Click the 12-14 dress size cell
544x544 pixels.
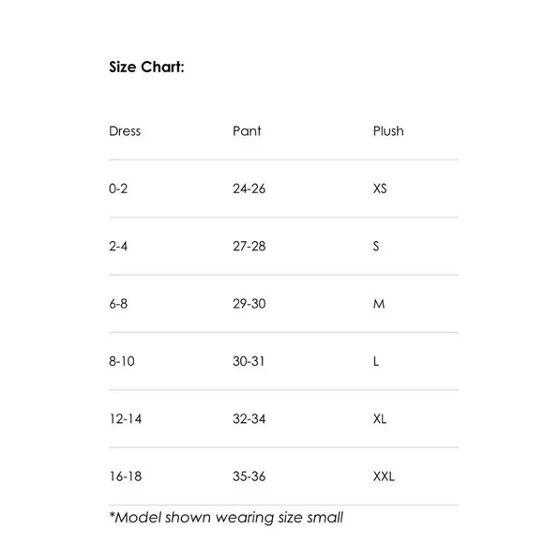coord(126,419)
